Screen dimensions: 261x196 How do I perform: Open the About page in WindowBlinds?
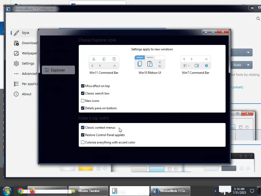(x=24, y=94)
